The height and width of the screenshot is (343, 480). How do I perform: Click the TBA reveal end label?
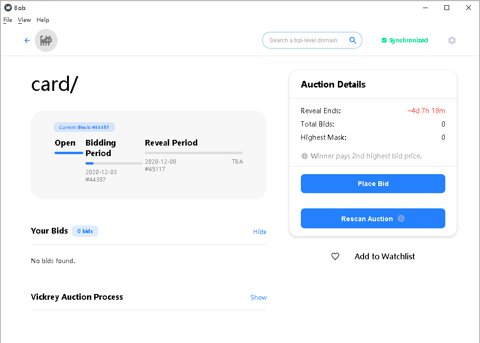point(237,162)
